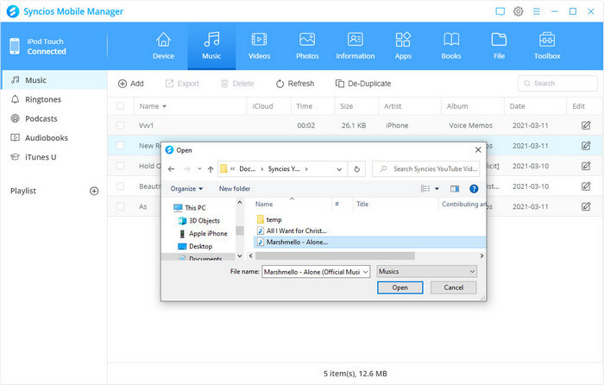This screenshot has height=385, width=604.
Task: Edit the Vvv1 track info
Action: pyautogui.click(x=586, y=125)
